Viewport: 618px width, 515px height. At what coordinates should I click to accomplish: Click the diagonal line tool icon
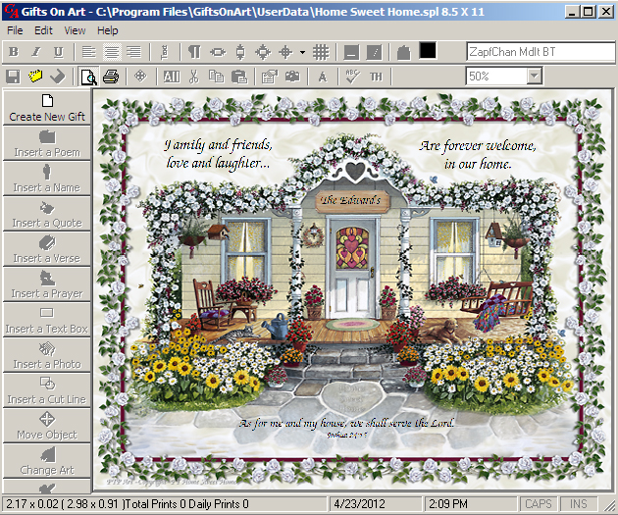[x=374, y=52]
